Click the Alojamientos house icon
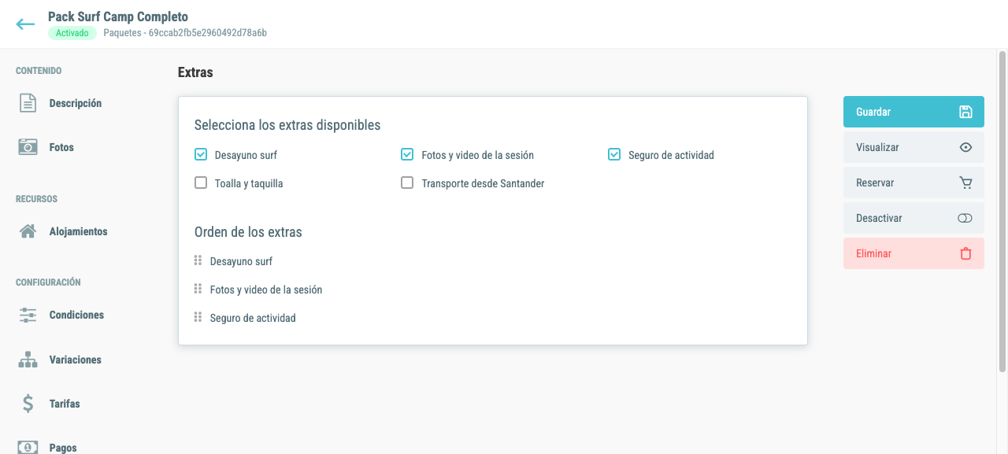 (28, 231)
